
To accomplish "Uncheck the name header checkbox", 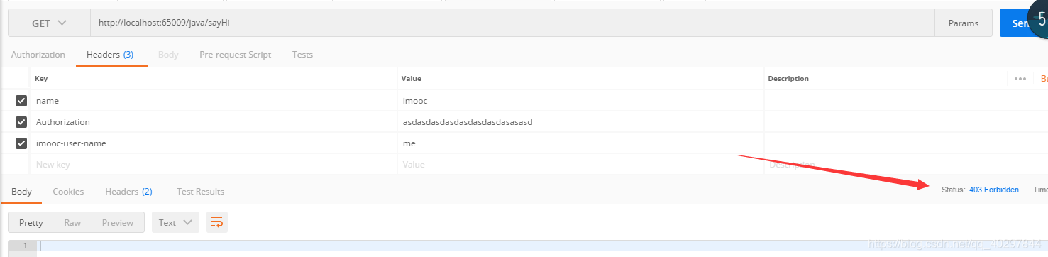I will (21, 101).
